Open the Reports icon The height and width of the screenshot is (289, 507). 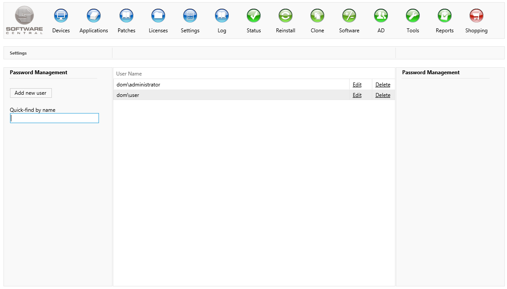click(x=445, y=16)
